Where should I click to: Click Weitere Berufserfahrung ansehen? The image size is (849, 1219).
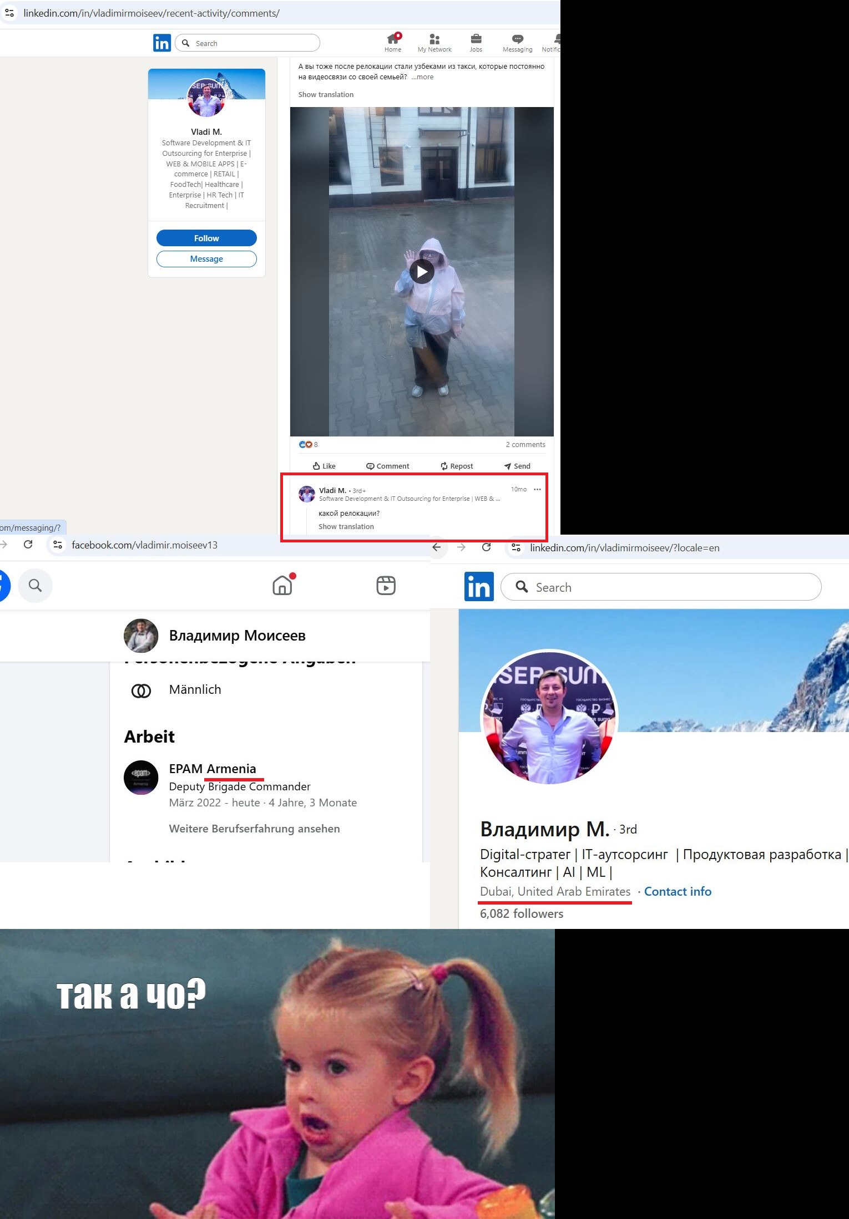(255, 829)
